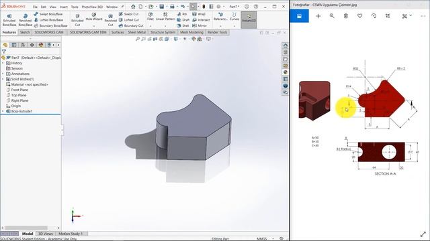Open Reference Geometry tool

pos(220,17)
